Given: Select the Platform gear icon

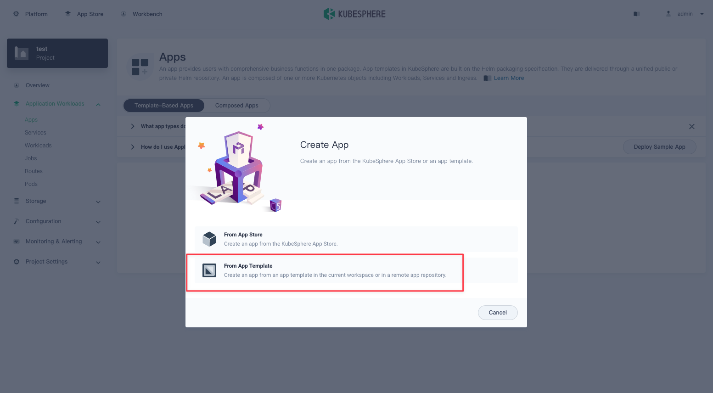Looking at the screenshot, I should [x=16, y=14].
